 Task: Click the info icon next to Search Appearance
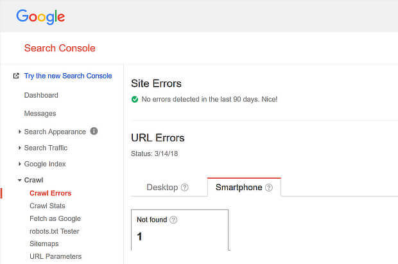pyautogui.click(x=94, y=131)
